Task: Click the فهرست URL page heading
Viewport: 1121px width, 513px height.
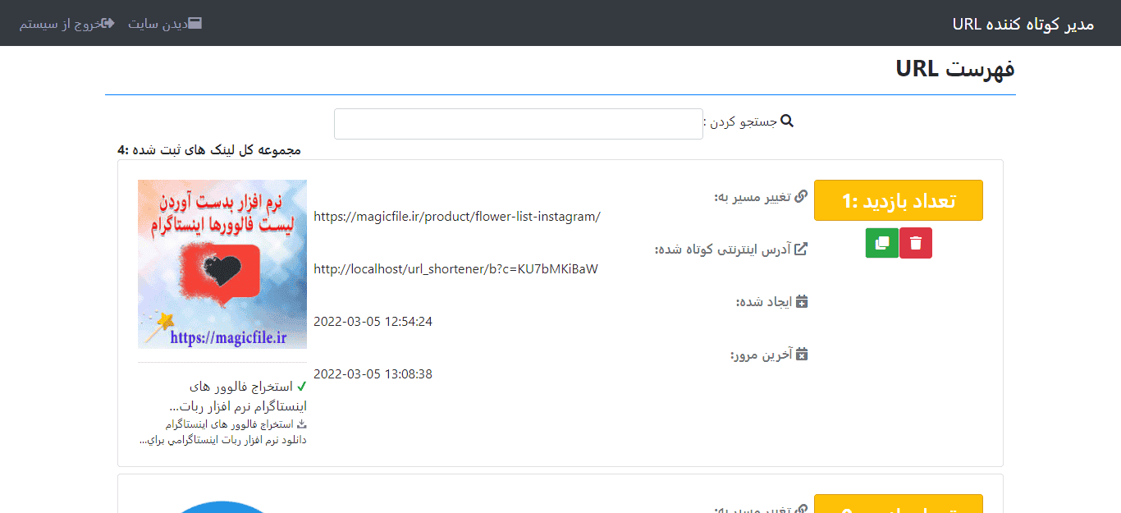Action: coord(955,69)
